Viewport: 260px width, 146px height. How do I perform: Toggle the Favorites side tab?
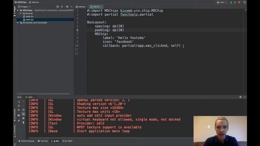15,115
